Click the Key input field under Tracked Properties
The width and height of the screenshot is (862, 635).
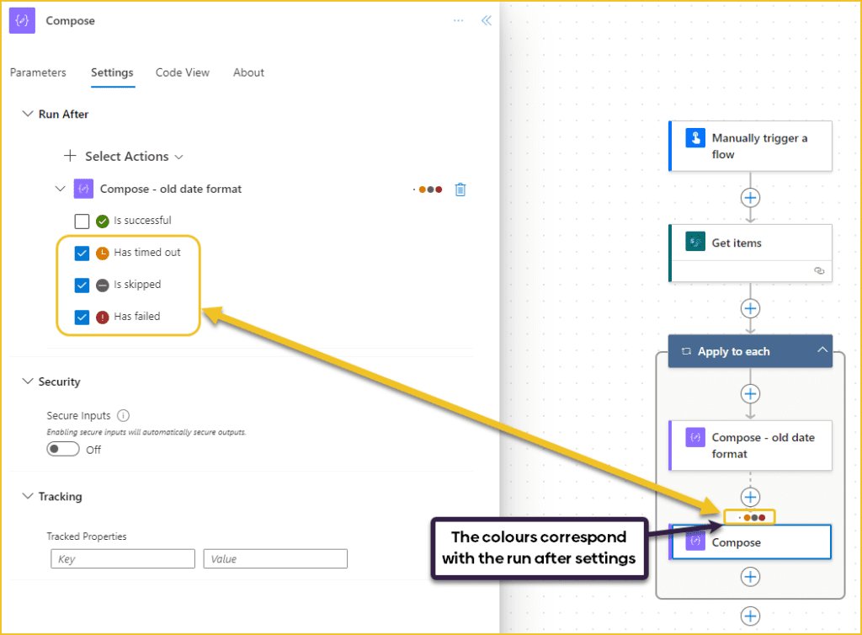122,558
